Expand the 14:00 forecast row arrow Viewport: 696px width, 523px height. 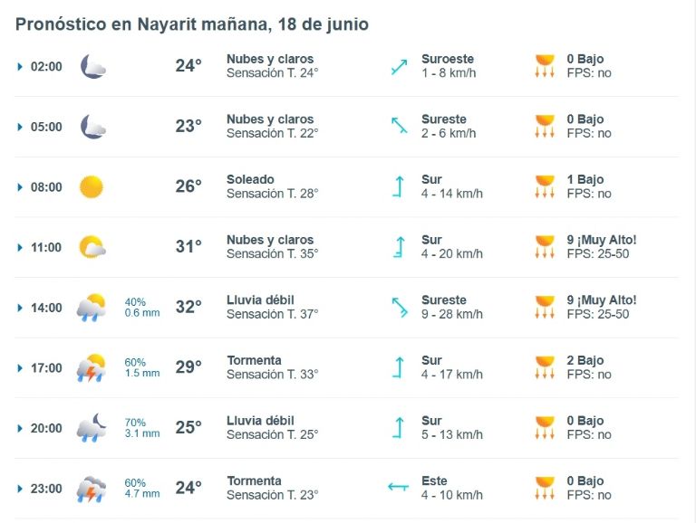(20, 308)
